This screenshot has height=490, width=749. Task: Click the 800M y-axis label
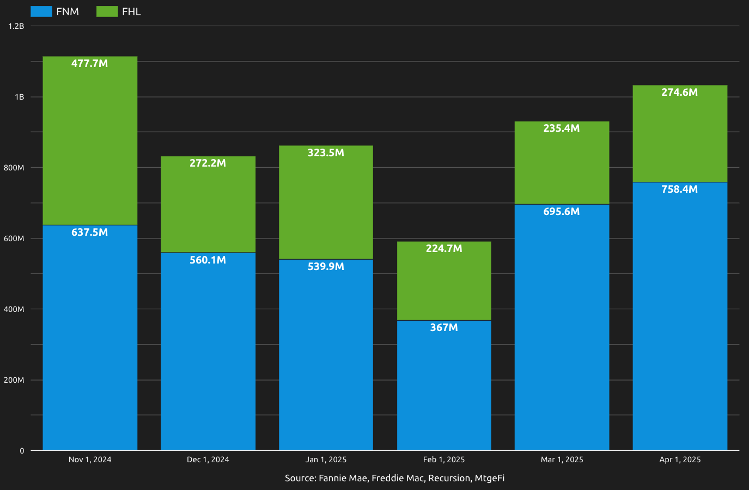(14, 168)
